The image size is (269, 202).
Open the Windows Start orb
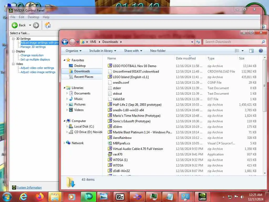click(x=7, y=197)
